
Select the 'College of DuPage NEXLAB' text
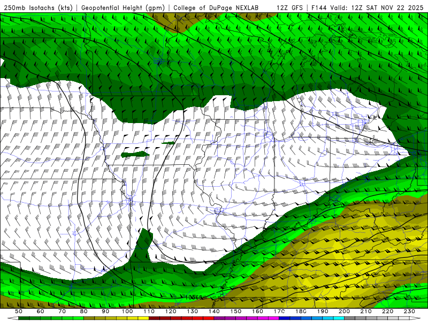pos(216,7)
